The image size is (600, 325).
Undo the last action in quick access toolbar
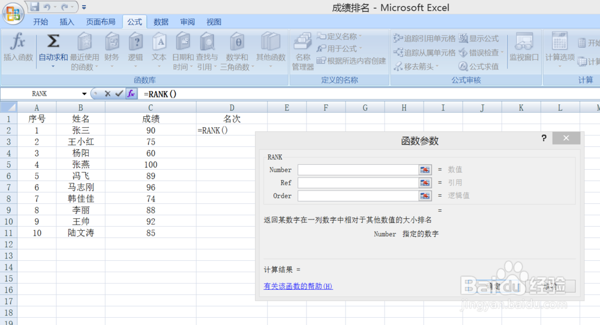(x=47, y=7)
